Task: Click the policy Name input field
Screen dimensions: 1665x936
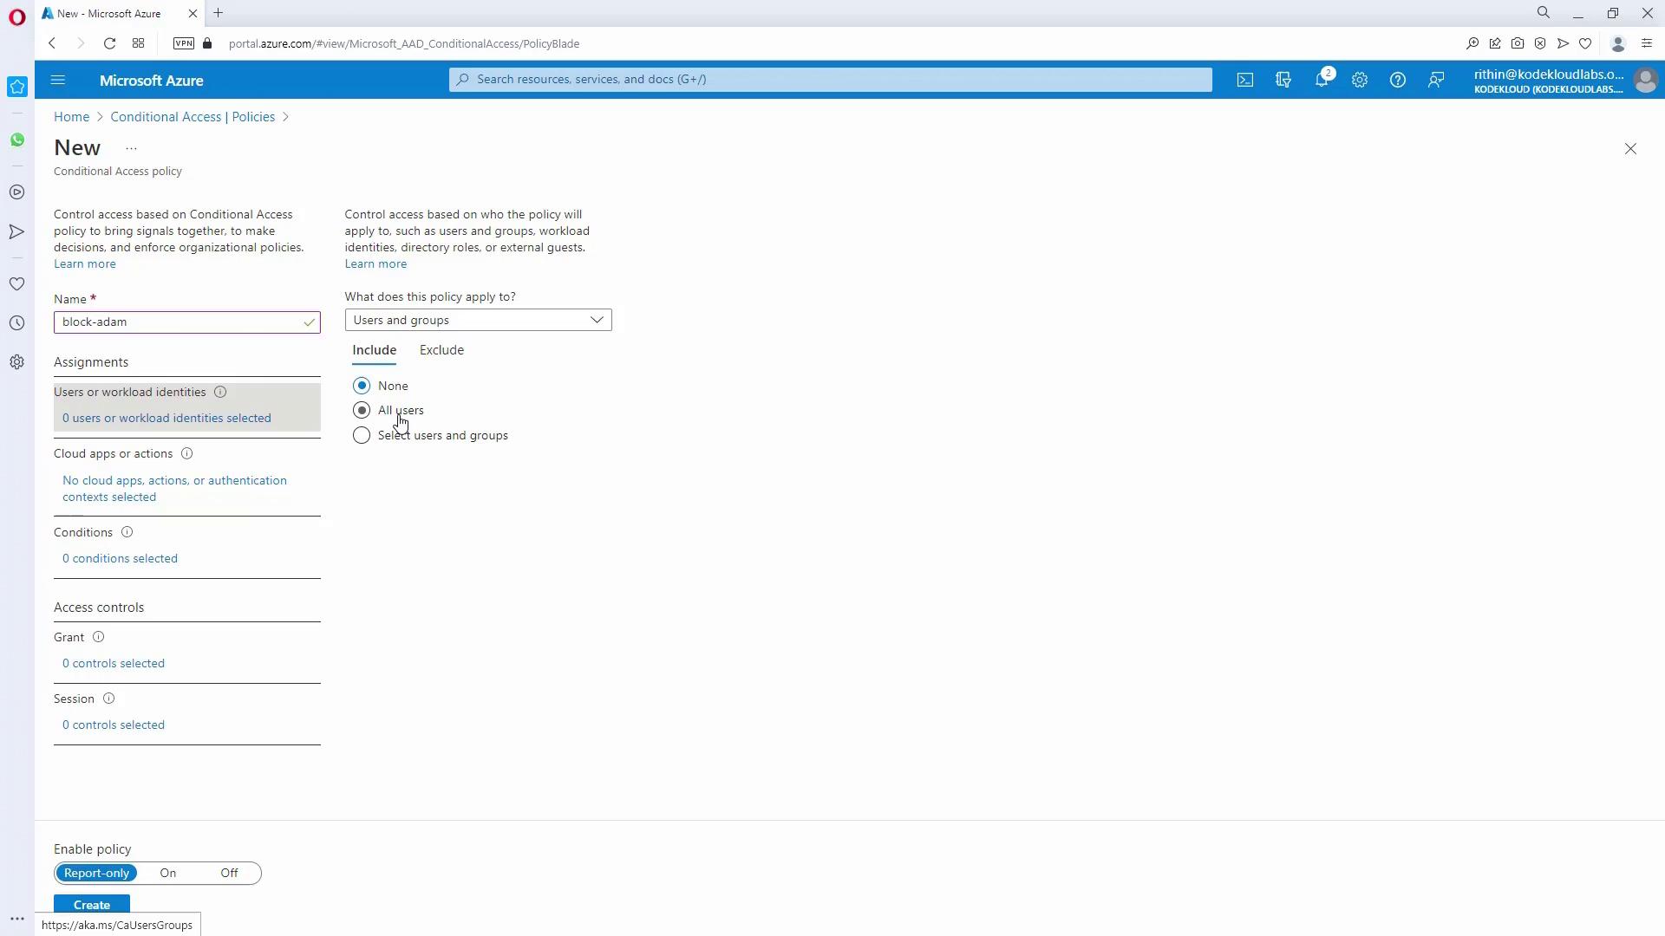Action: [x=178, y=322]
